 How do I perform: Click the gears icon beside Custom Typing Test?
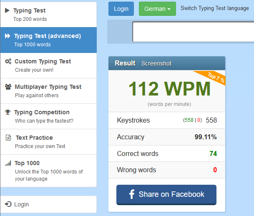8,61
